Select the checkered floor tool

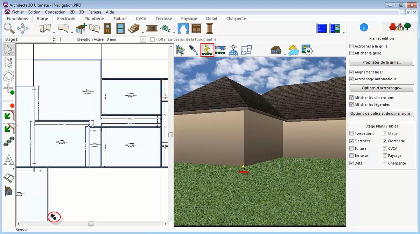point(165,28)
